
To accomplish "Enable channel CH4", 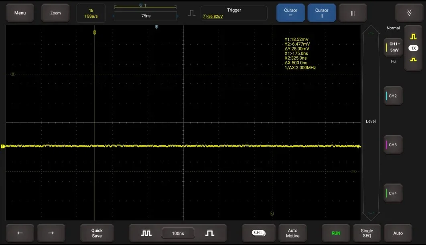I will pyautogui.click(x=393, y=193).
